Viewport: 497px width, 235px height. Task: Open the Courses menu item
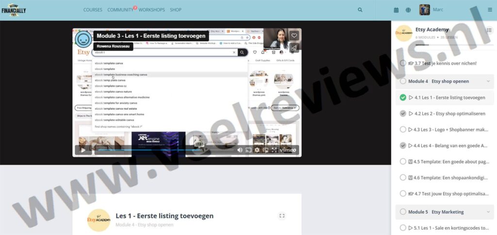point(93,10)
